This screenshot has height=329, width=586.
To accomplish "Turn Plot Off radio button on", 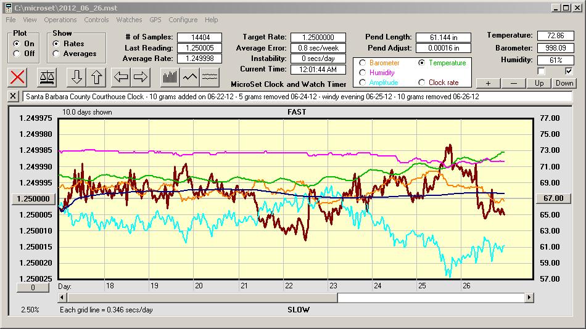I will tap(17, 54).
